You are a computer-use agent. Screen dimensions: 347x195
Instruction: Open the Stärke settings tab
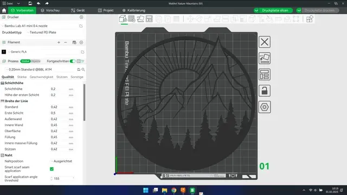22,77
